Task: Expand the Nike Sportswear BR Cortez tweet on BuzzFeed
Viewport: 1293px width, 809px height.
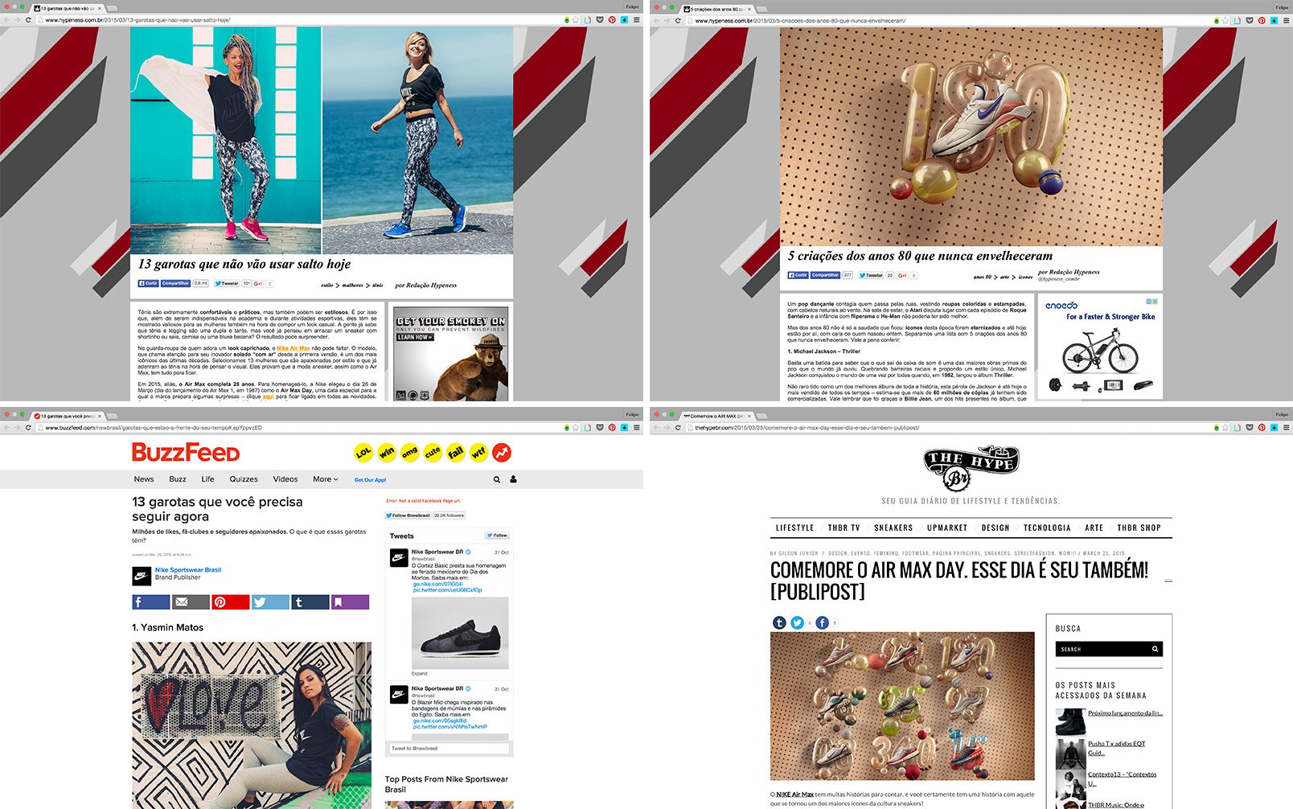Action: click(x=420, y=673)
